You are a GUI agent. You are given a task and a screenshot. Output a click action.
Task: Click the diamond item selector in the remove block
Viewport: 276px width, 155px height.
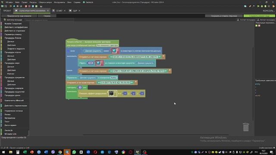point(98,63)
